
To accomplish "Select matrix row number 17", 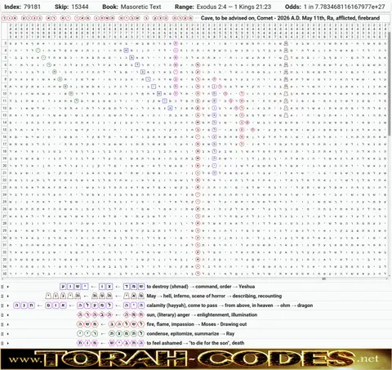I will tap(5, 144).
